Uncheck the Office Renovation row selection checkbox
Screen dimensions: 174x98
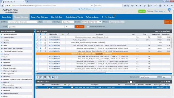pos(37,87)
